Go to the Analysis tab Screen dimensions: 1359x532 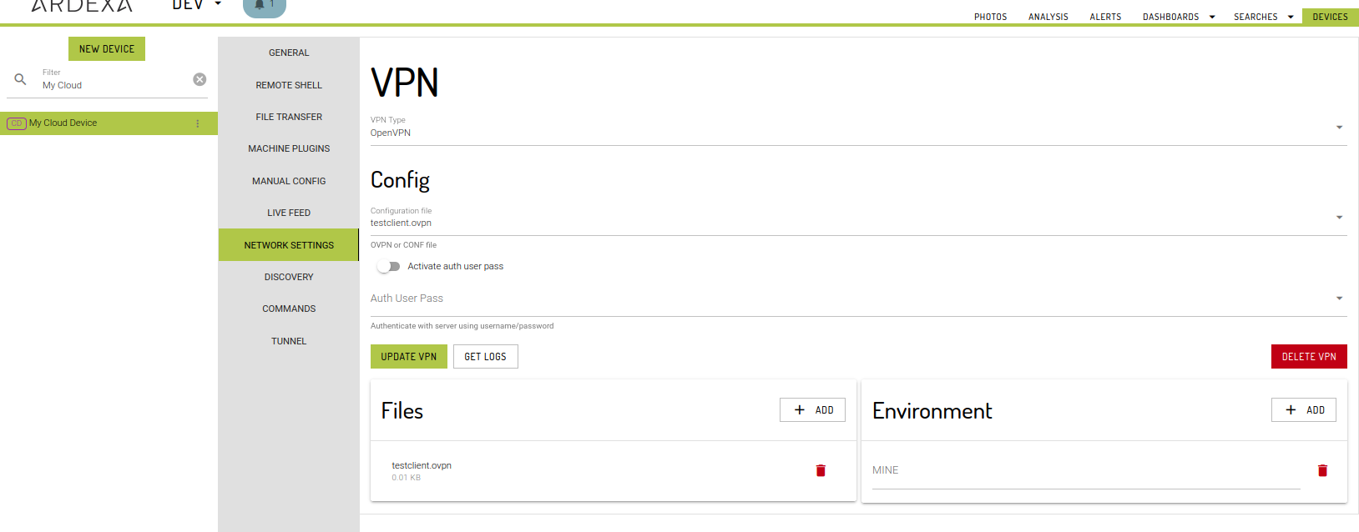pyautogui.click(x=1048, y=17)
